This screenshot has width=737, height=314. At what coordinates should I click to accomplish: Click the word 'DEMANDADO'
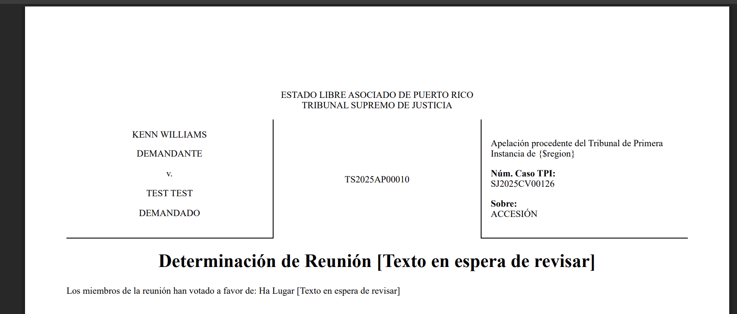[169, 213]
